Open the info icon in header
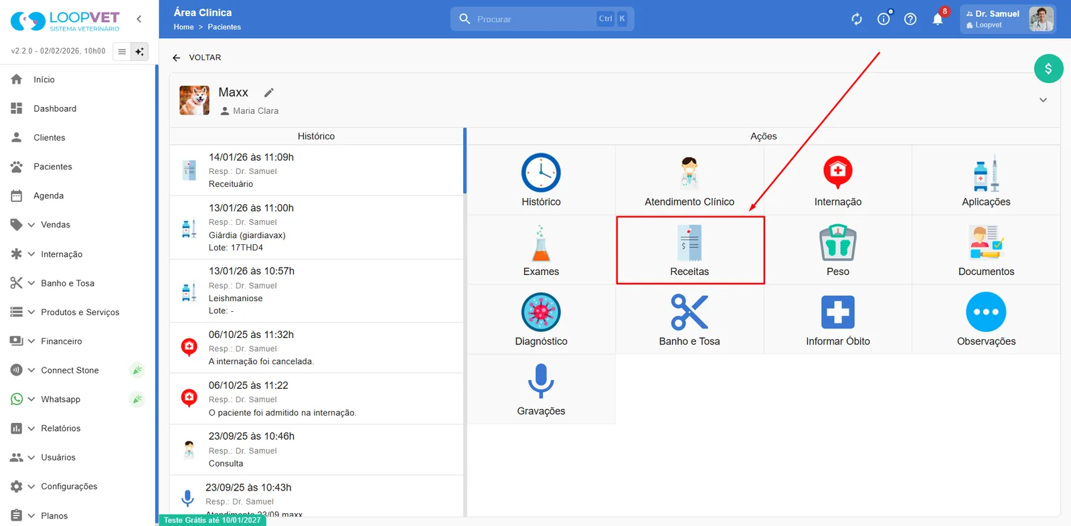Image resolution: width=1071 pixels, height=526 pixels. point(884,19)
